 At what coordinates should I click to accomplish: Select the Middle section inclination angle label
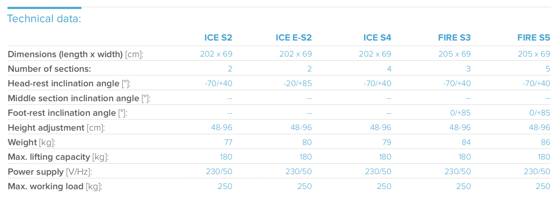(x=79, y=98)
